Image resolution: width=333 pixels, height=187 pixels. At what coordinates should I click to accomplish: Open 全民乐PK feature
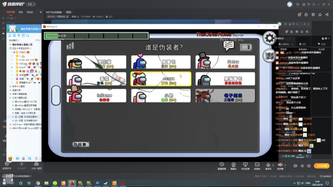[x=7, y=165]
